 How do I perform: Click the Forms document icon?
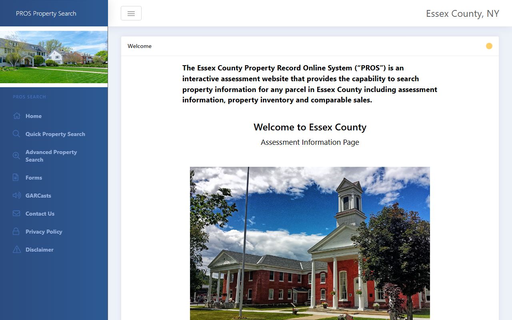(x=16, y=178)
